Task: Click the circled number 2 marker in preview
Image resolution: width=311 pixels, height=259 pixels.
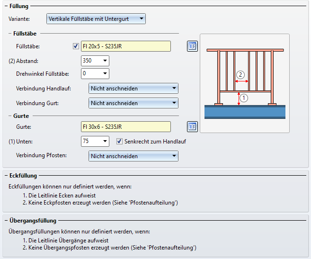Action: click(x=240, y=74)
